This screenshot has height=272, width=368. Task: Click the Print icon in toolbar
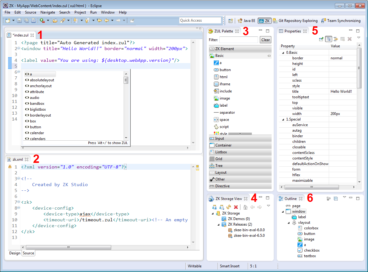click(x=34, y=21)
